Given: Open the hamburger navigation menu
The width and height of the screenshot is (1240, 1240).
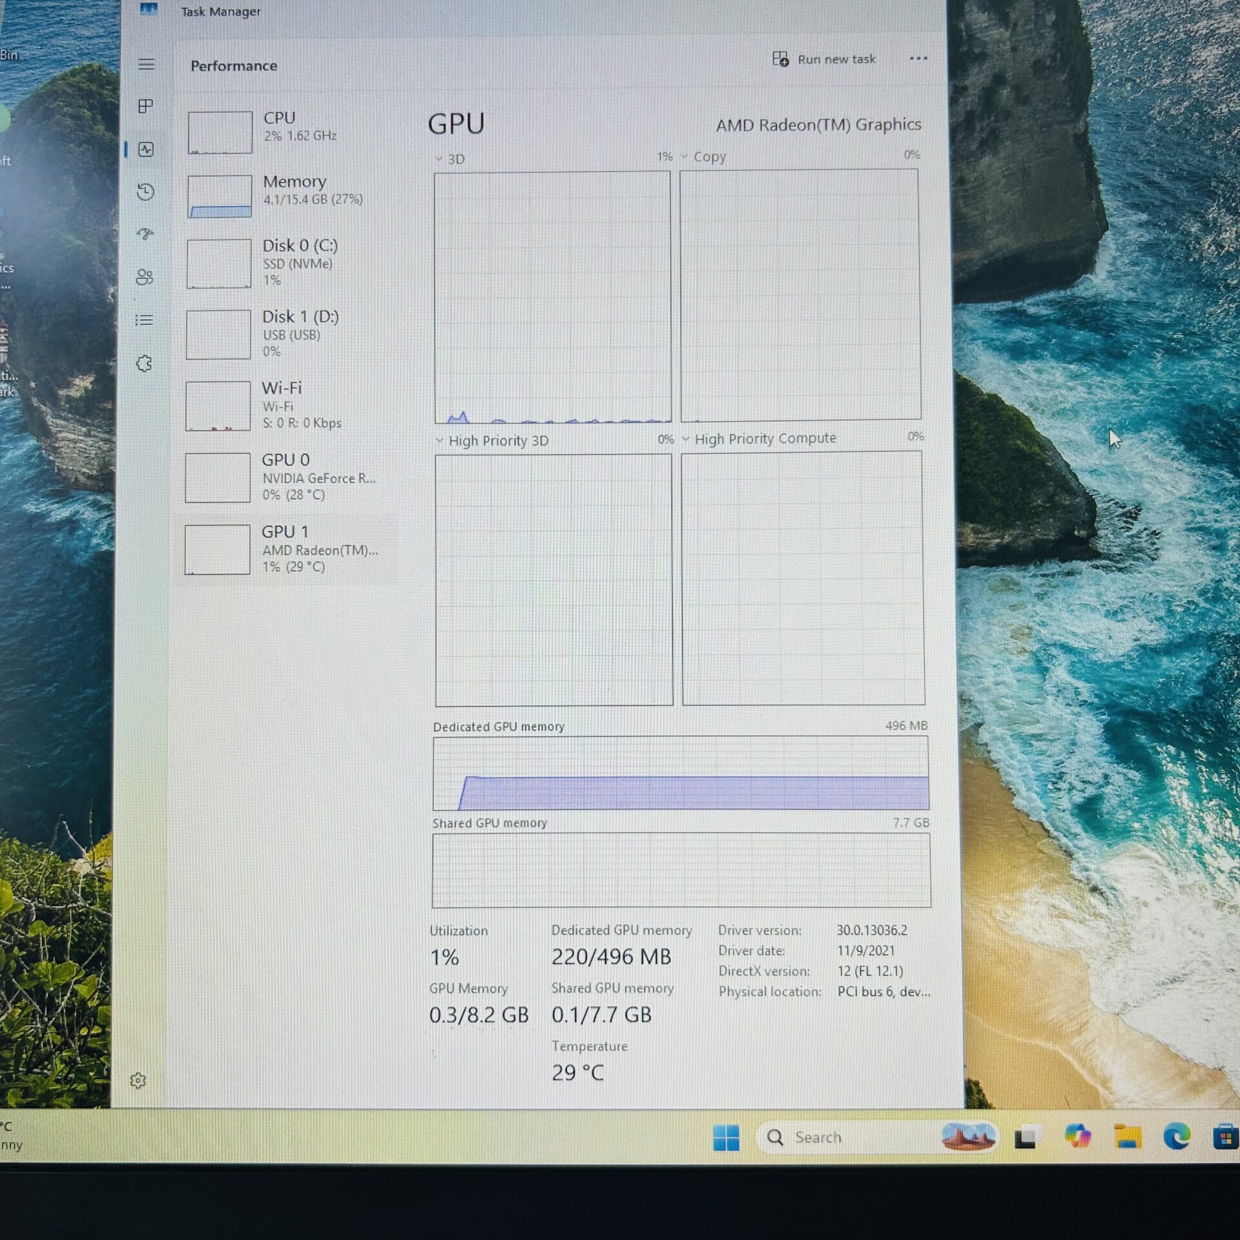Looking at the screenshot, I should tap(147, 64).
